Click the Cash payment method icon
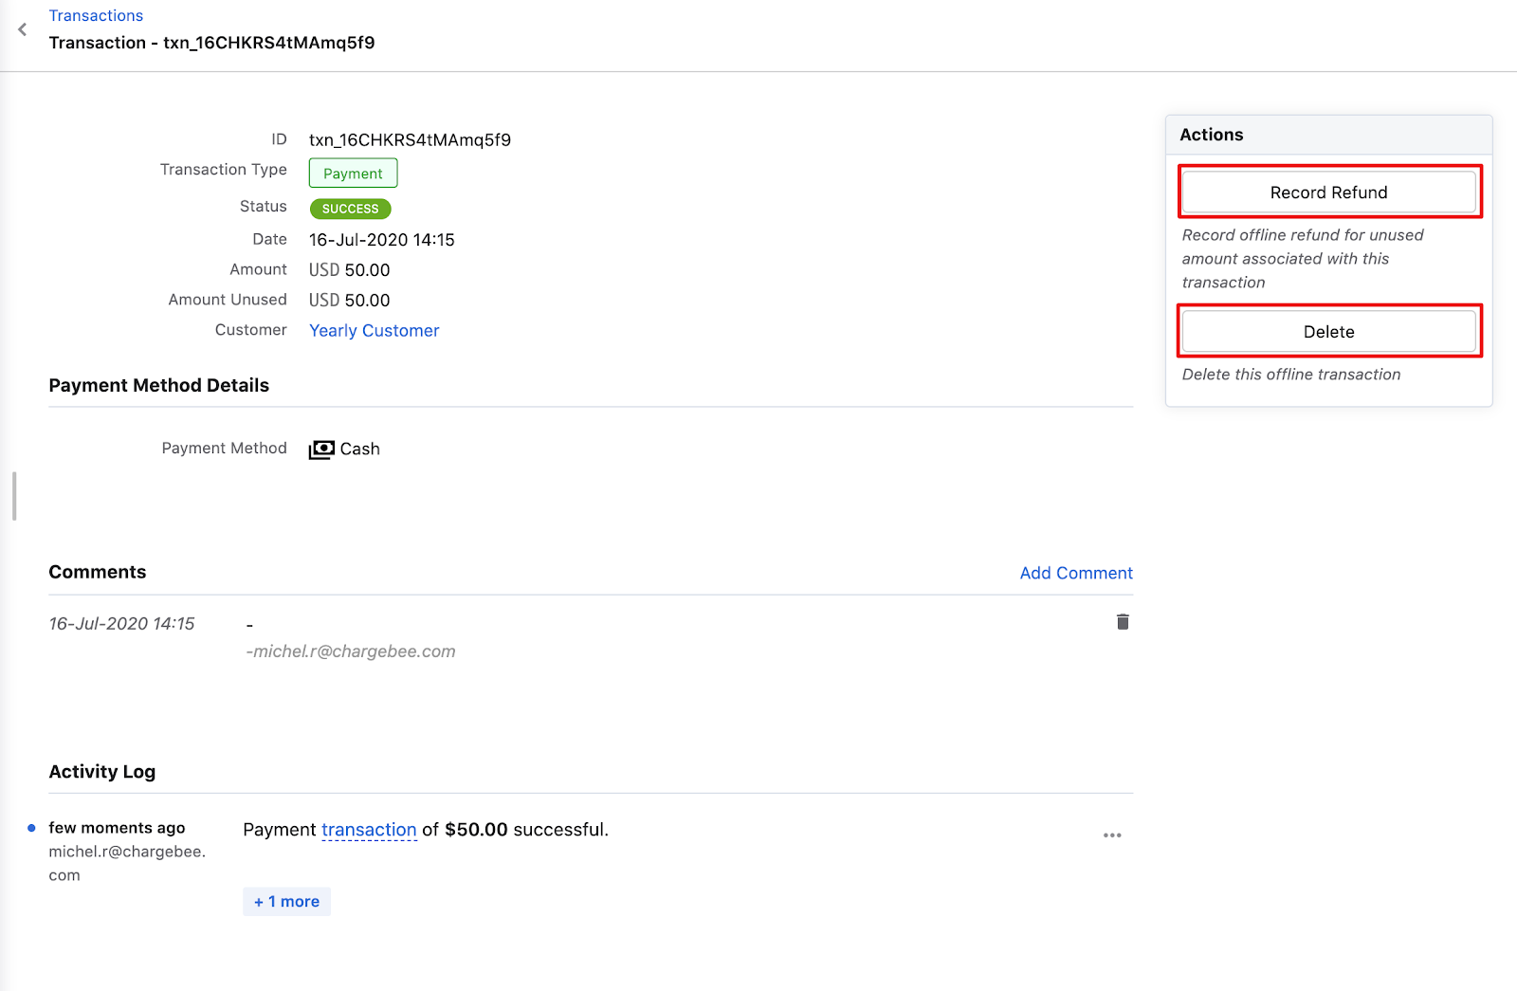Viewport: 1517px width, 991px height. [321, 450]
